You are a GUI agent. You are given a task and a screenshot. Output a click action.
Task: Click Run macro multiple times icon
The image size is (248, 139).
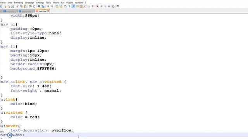point(109,6)
